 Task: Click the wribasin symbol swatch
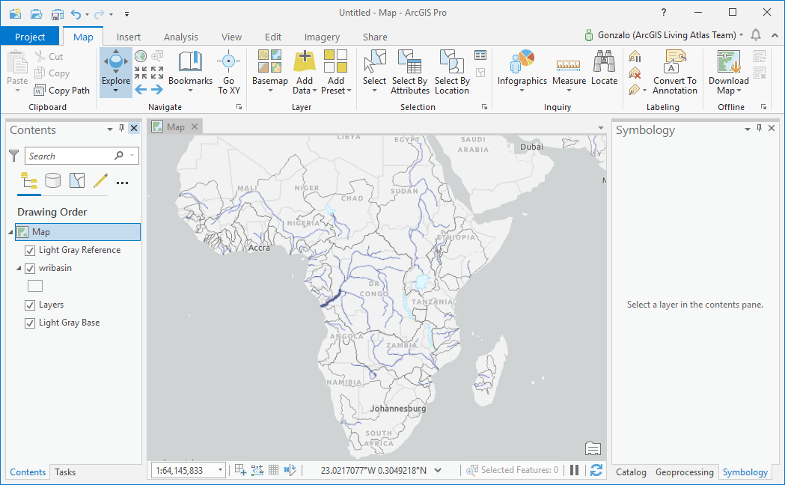(34, 286)
